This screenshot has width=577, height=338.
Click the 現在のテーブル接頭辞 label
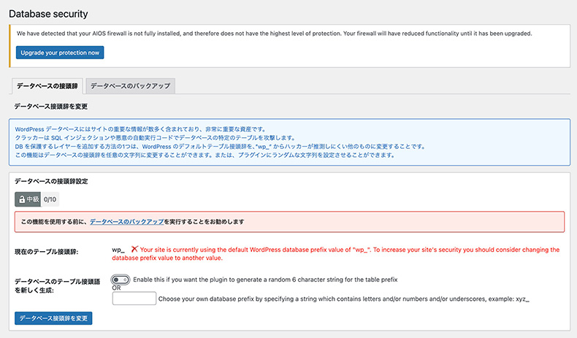click(x=47, y=252)
